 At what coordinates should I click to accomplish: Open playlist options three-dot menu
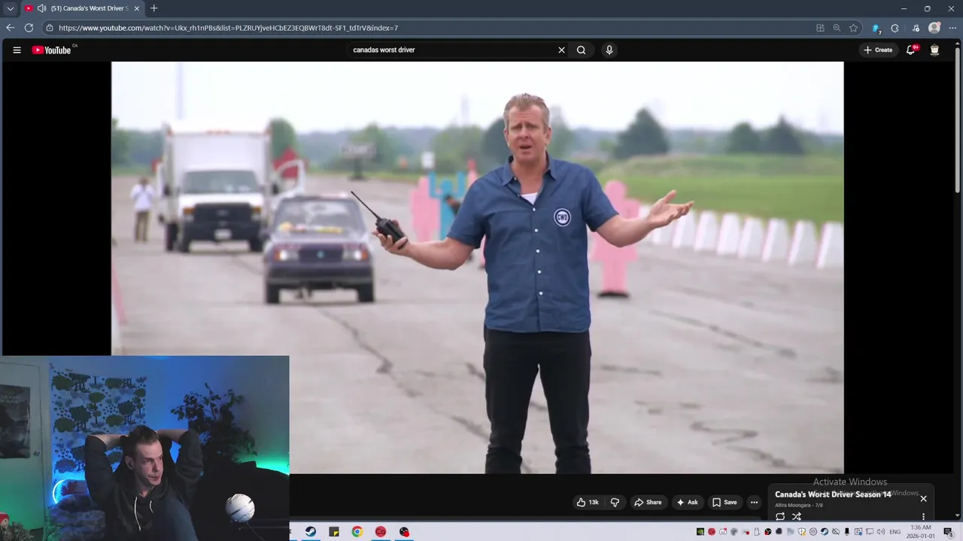pyautogui.click(x=923, y=516)
